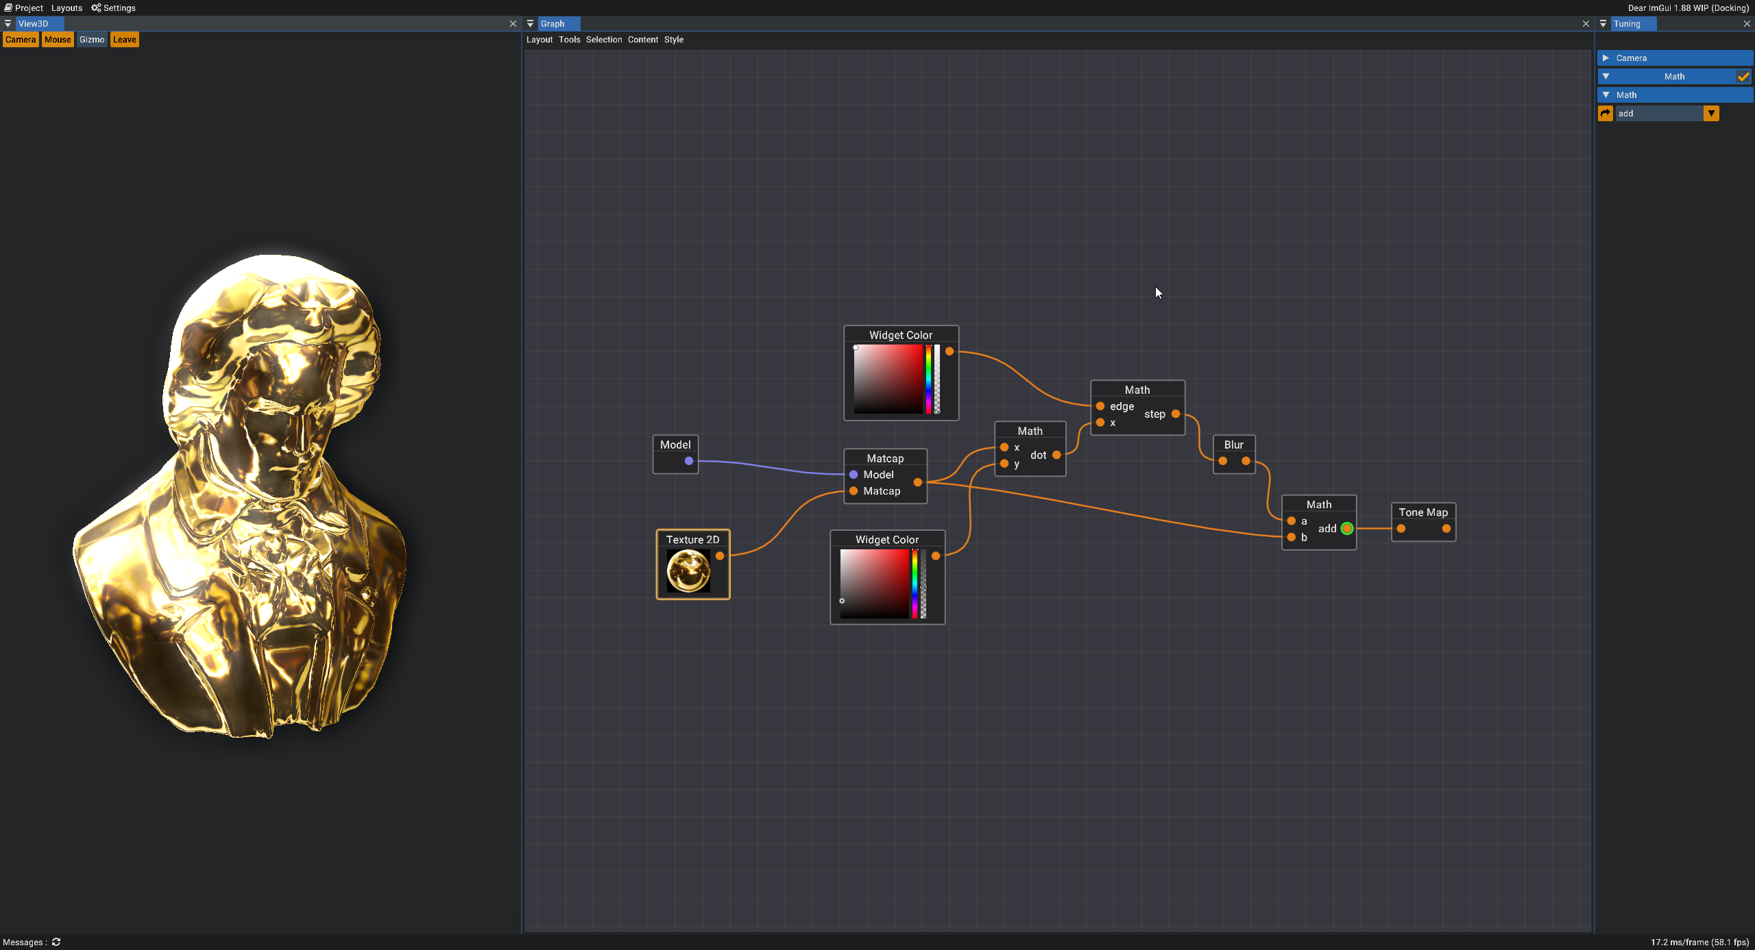Click the Leave button in View3D
This screenshot has height=950, width=1755.
coord(124,40)
